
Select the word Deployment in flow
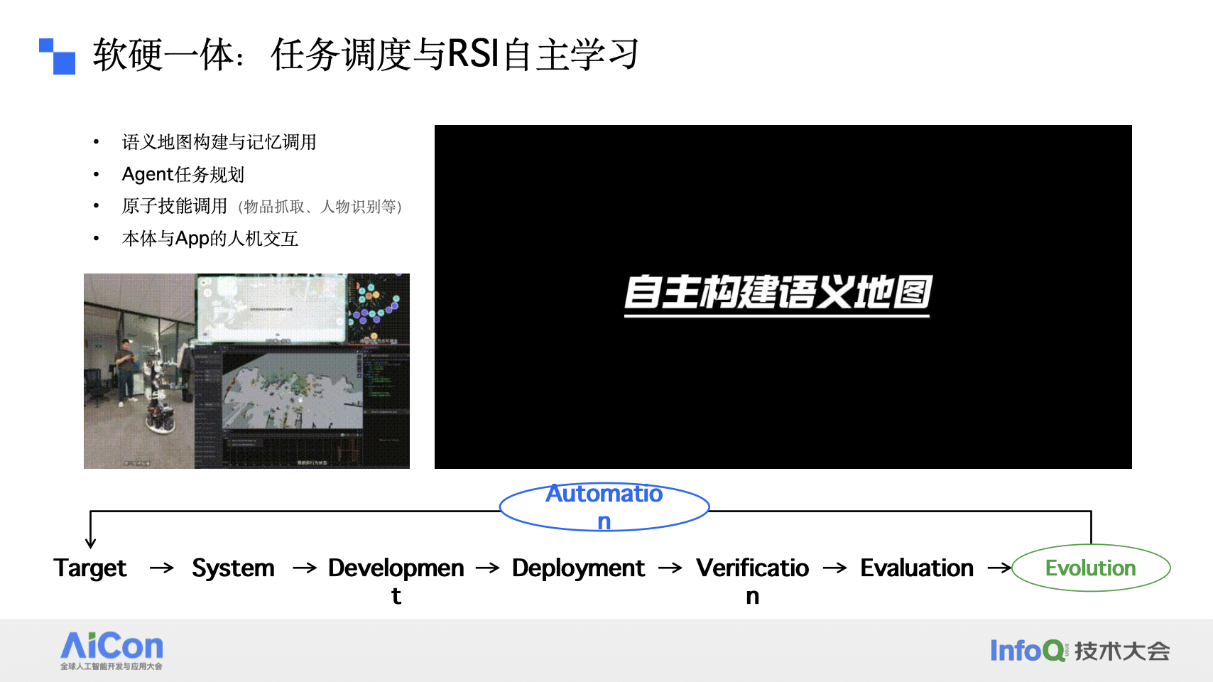tap(578, 568)
